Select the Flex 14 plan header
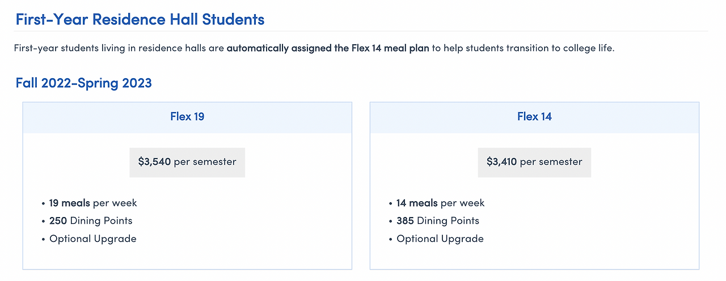 tap(534, 117)
